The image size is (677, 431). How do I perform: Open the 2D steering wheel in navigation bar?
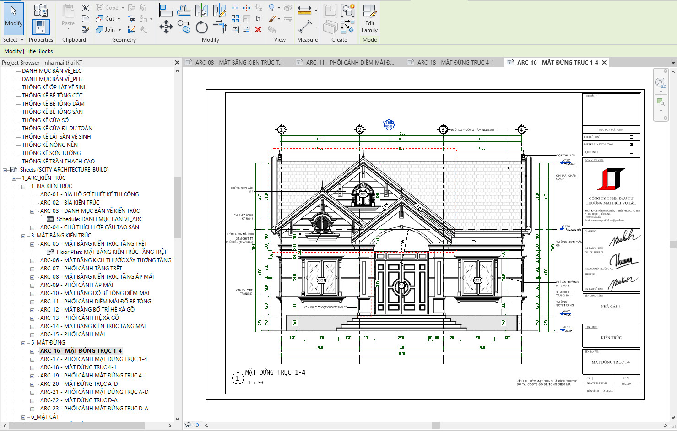660,83
